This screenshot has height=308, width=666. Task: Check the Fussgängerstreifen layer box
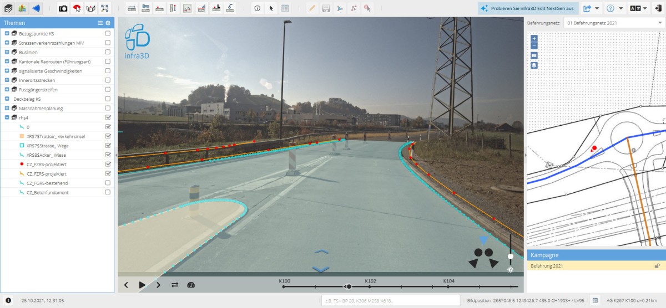pos(108,89)
